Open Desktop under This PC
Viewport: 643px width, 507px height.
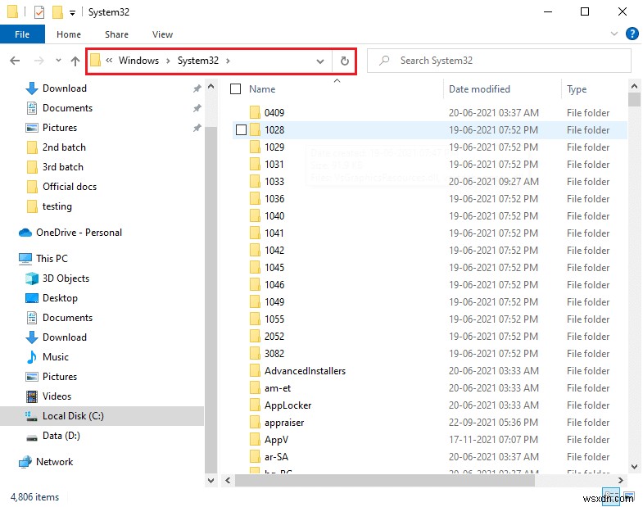click(x=60, y=298)
